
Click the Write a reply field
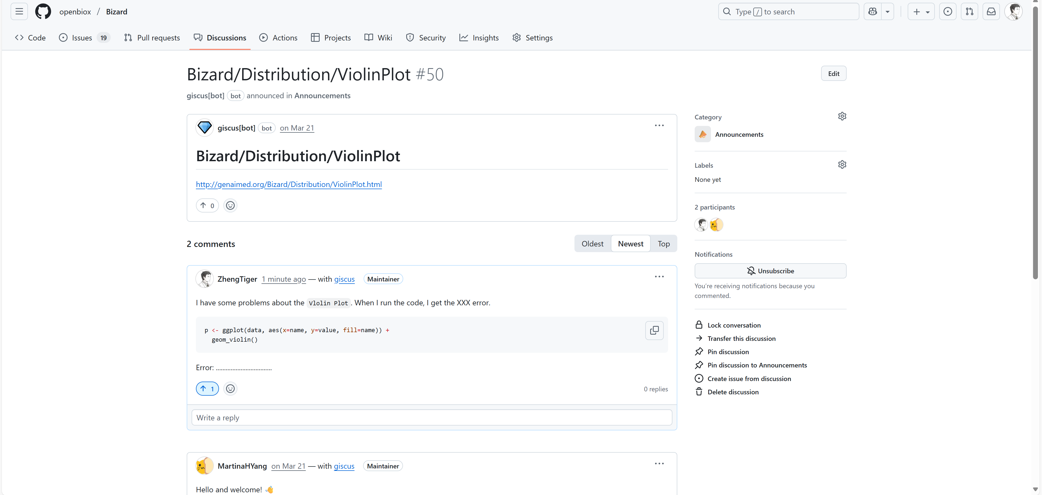[431, 418]
